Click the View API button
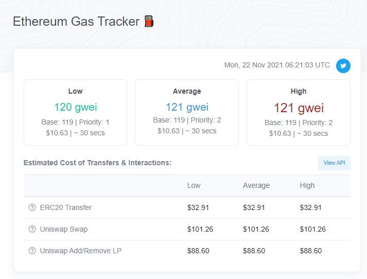Viewport: 367px width, 279px height. pyautogui.click(x=334, y=163)
